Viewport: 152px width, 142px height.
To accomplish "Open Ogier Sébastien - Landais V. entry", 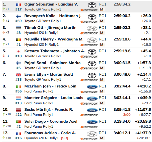I will pyautogui.click(x=51, y=4).
